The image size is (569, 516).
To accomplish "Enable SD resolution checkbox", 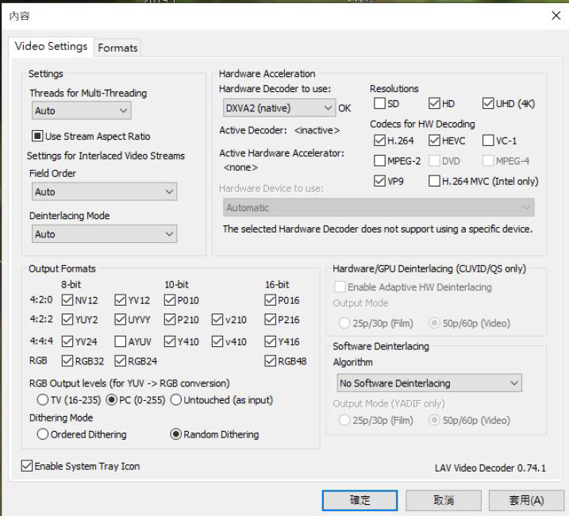I will 380,103.
